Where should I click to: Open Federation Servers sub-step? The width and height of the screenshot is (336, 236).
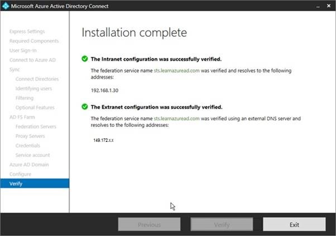[x=36, y=126]
